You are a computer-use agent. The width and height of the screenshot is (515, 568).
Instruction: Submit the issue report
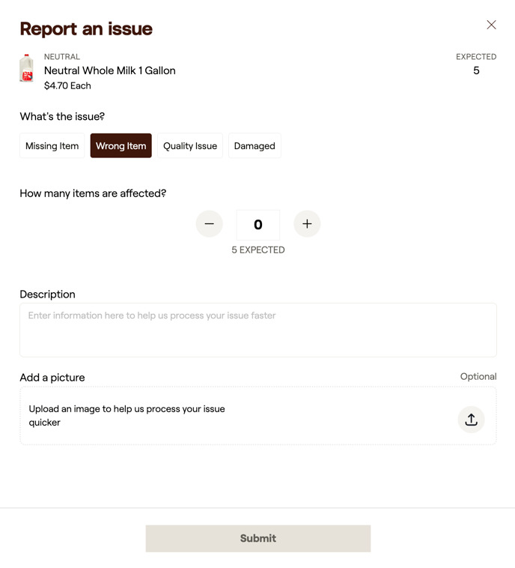pos(258,538)
